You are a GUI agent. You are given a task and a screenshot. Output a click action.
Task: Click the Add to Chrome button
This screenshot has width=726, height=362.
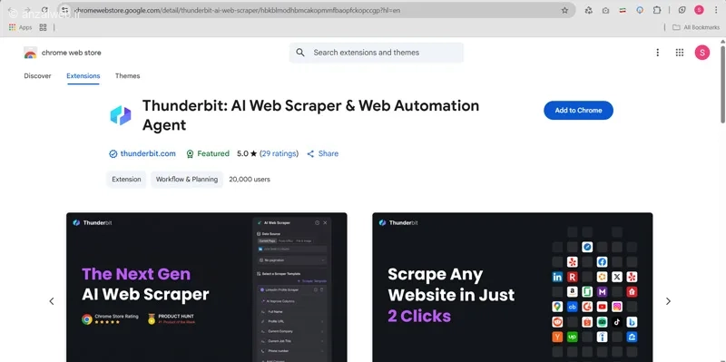click(x=578, y=110)
